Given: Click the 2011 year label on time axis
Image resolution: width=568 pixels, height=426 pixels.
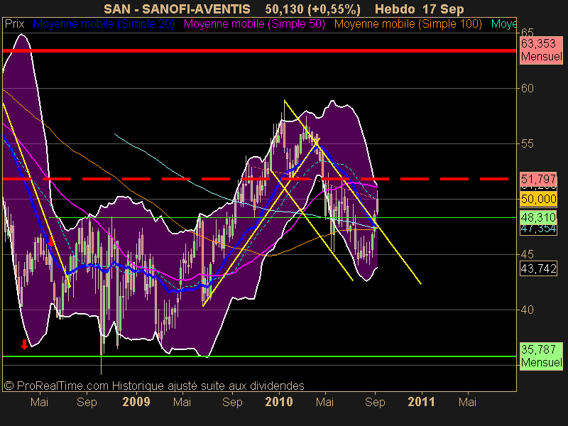Looking at the screenshot, I should pyautogui.click(x=421, y=402).
